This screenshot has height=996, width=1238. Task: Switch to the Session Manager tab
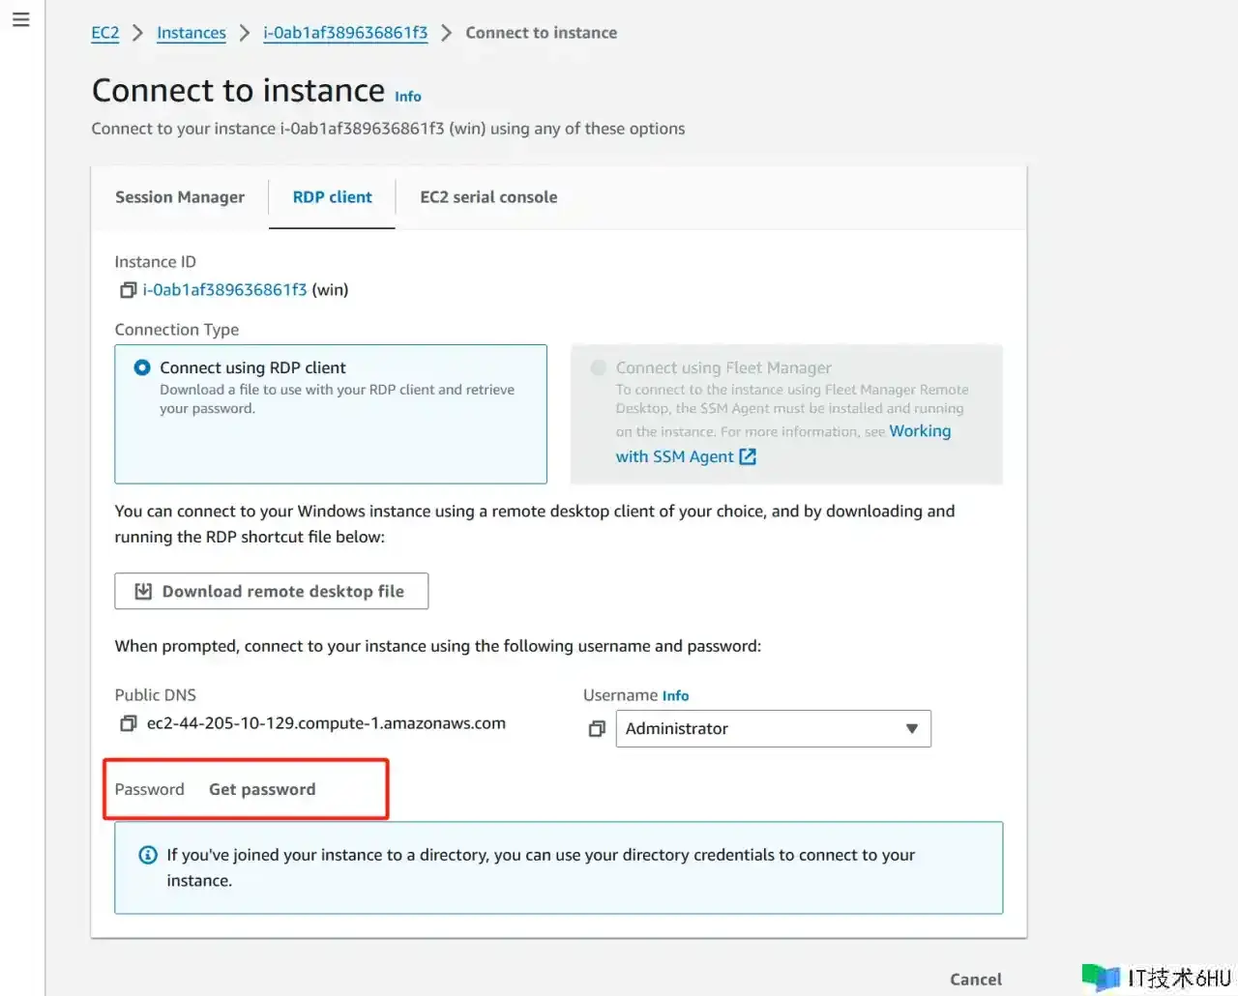(180, 197)
